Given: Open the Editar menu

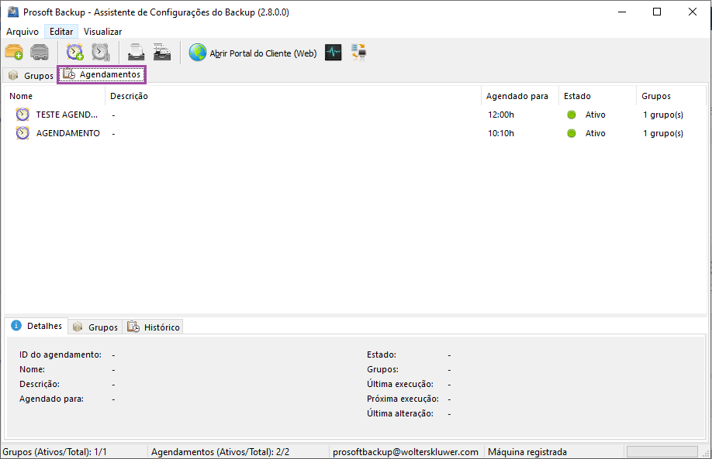Looking at the screenshot, I should [x=61, y=32].
